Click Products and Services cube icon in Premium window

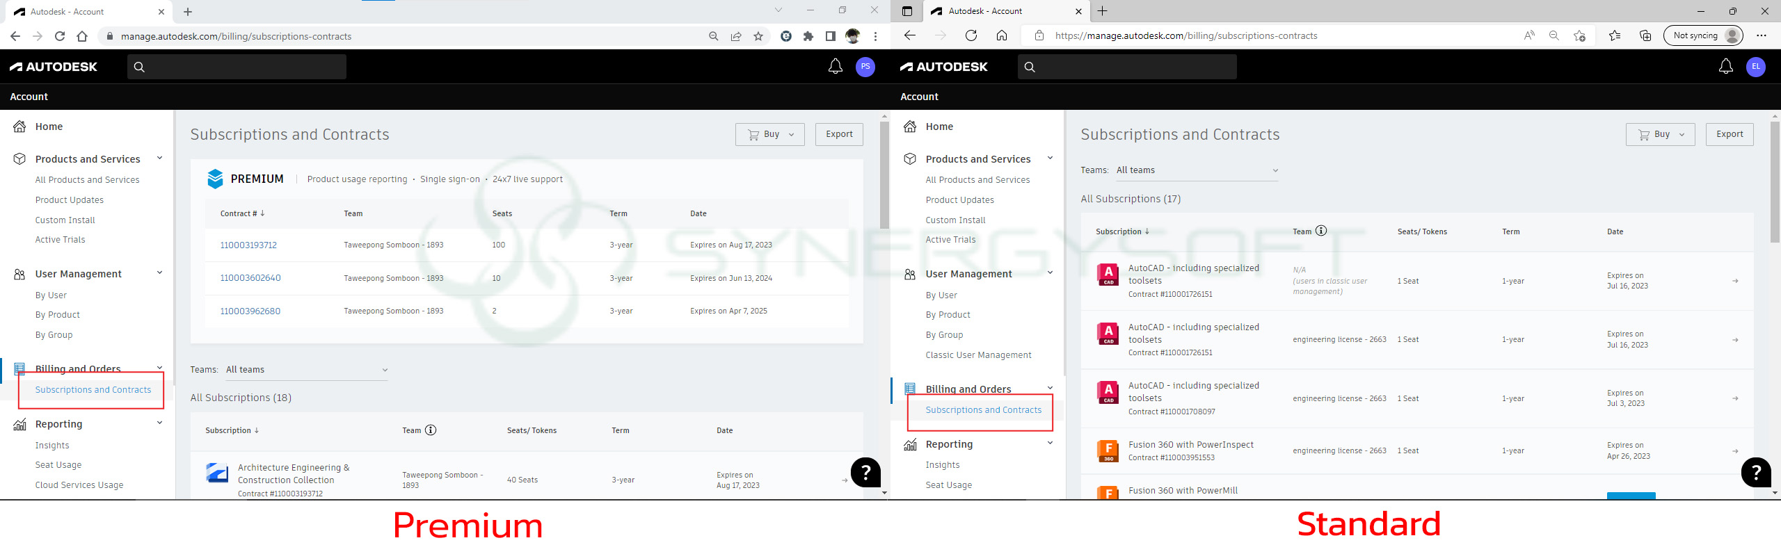point(19,159)
